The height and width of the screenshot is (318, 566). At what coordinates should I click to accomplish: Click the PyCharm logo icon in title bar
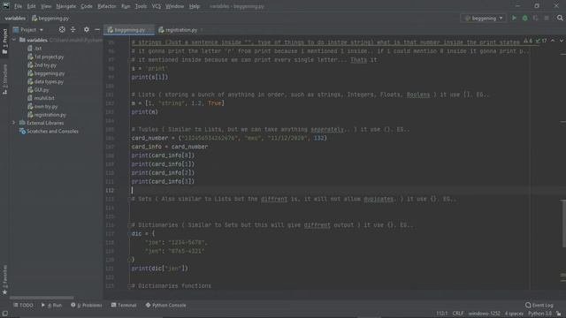pos(6,6)
